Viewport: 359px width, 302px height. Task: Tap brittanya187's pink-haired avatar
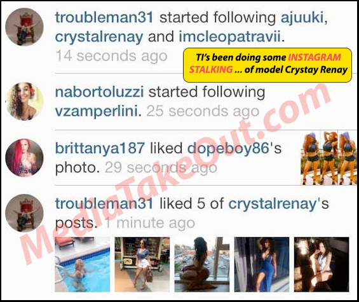(24, 158)
